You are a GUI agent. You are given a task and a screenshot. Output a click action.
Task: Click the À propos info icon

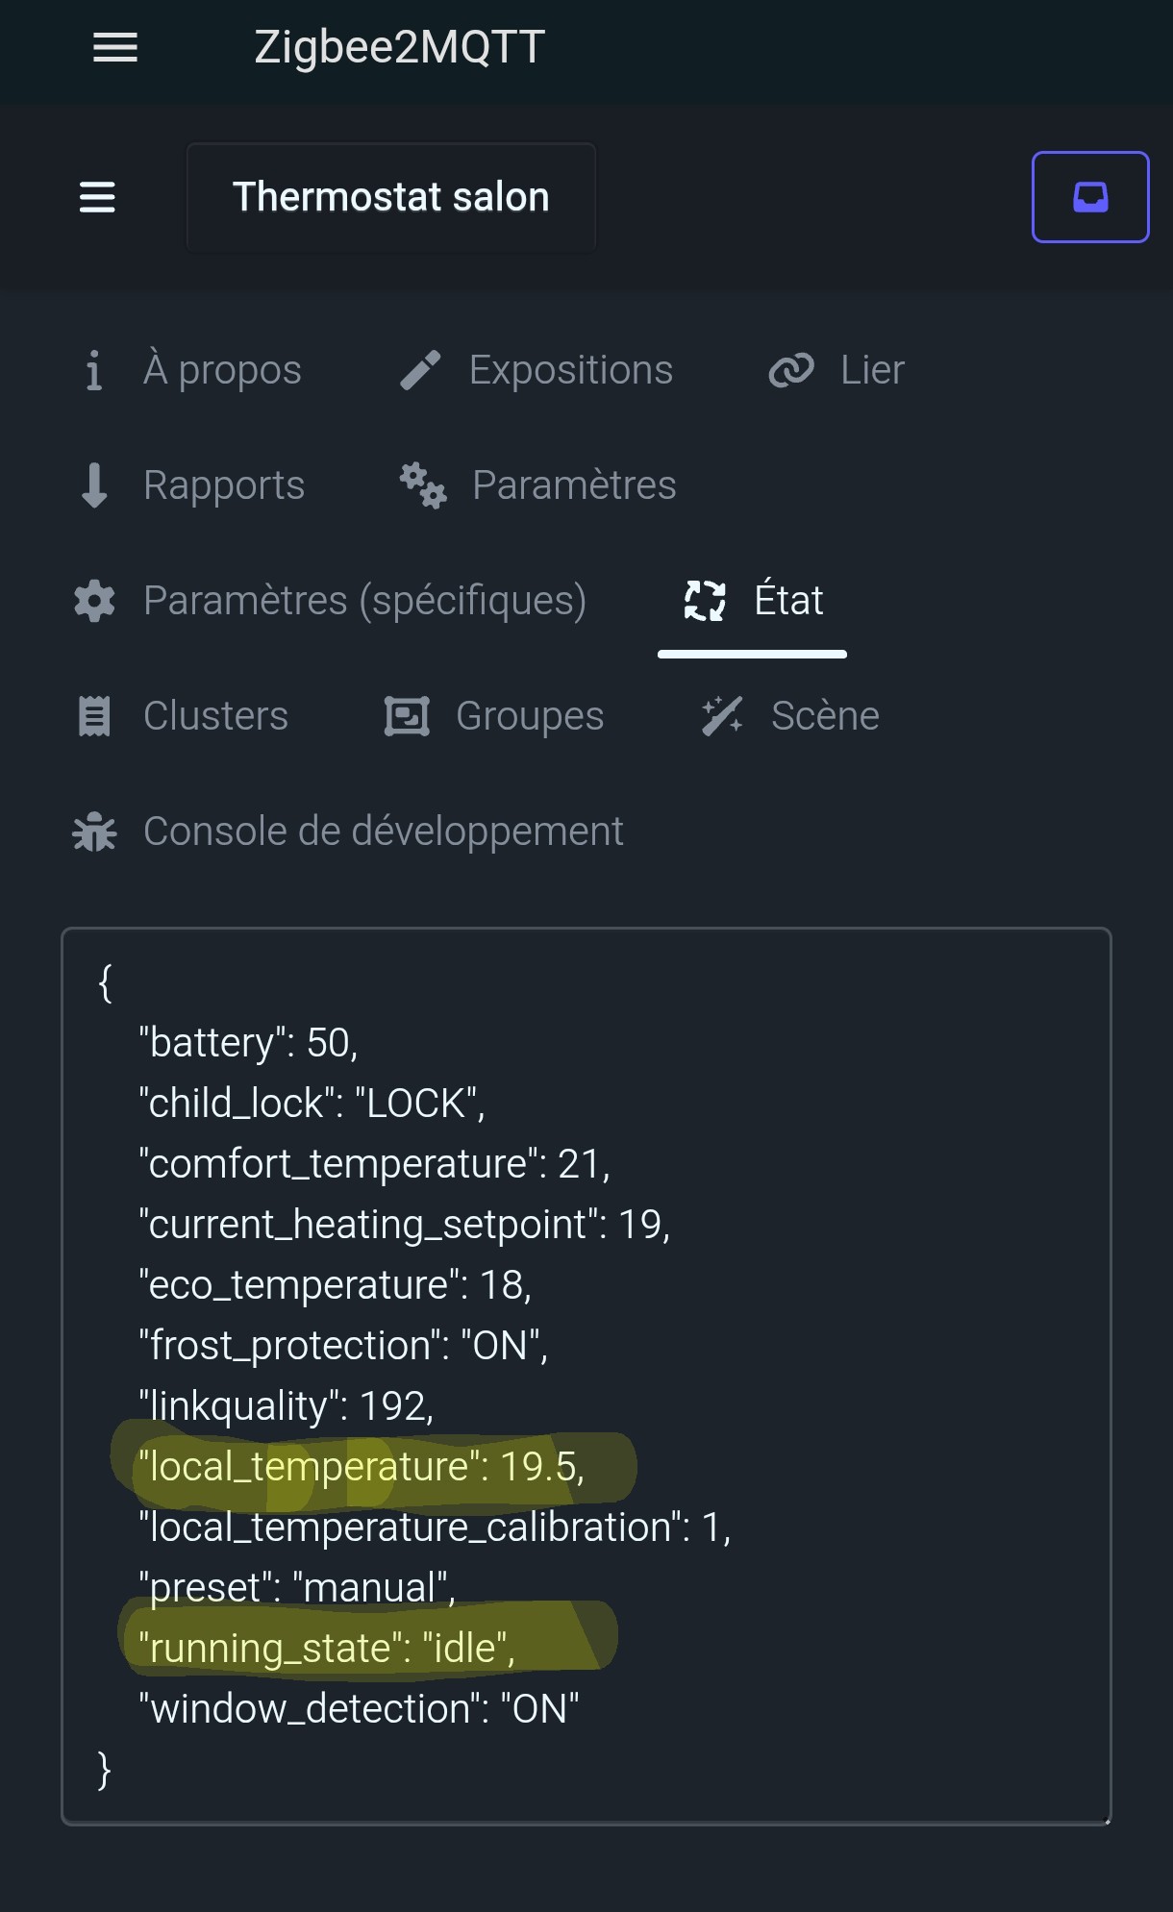coord(93,370)
